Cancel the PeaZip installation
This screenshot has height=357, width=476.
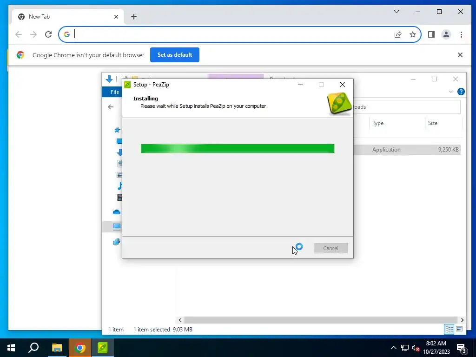[331, 248]
